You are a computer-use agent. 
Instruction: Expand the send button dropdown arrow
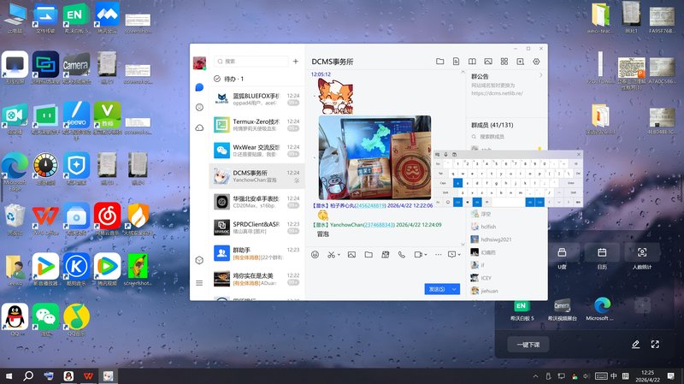coord(455,289)
